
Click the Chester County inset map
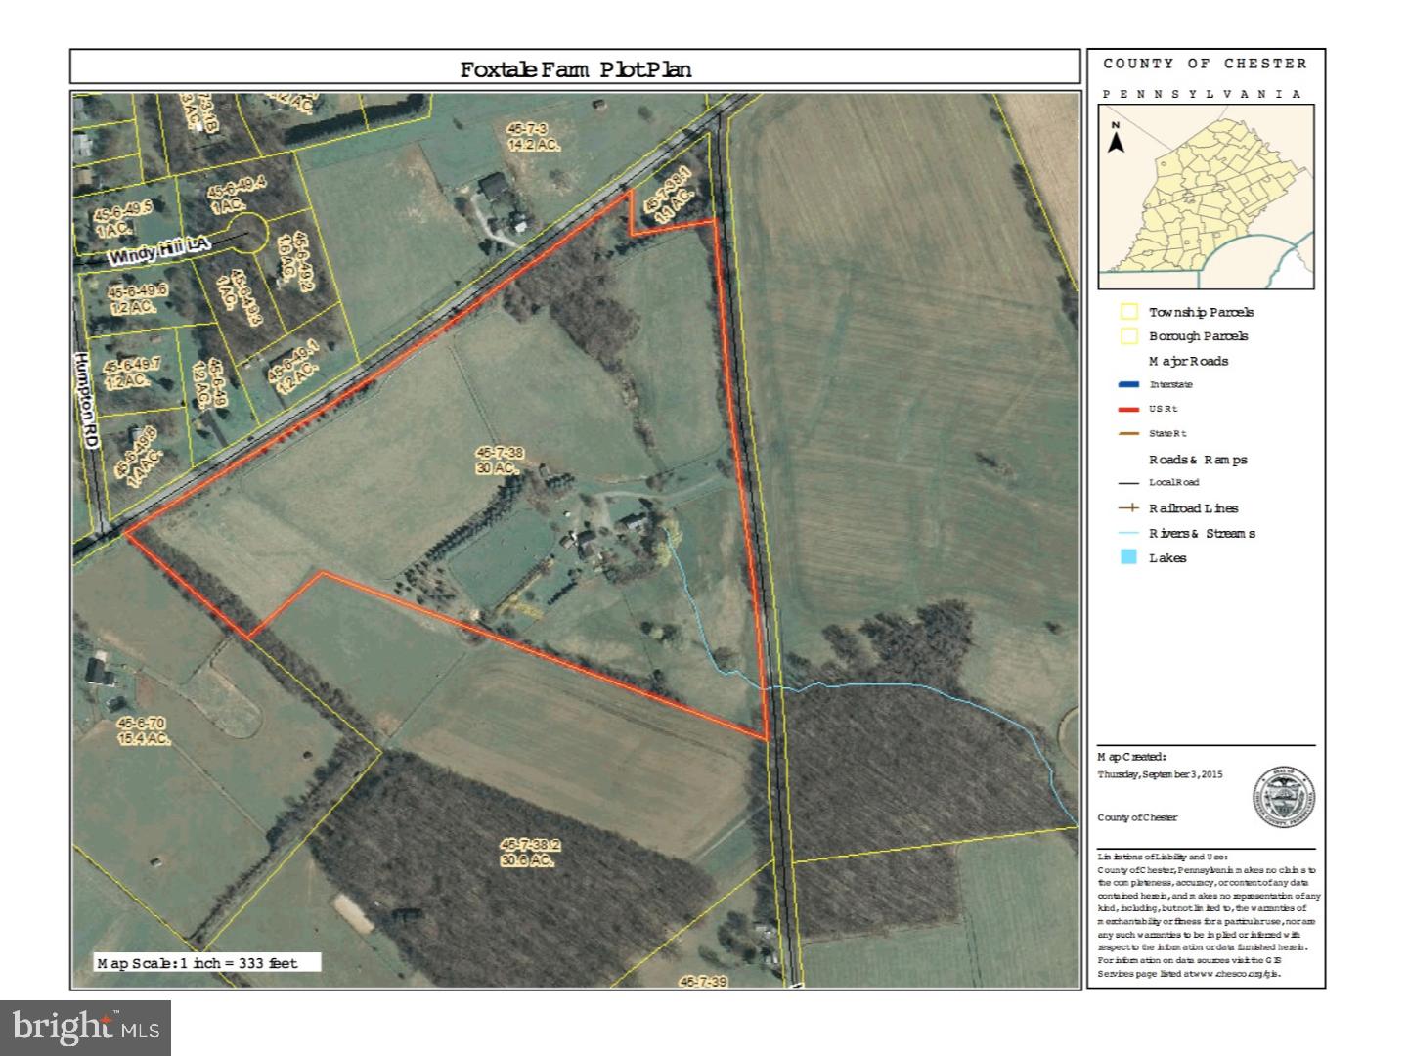(1207, 196)
